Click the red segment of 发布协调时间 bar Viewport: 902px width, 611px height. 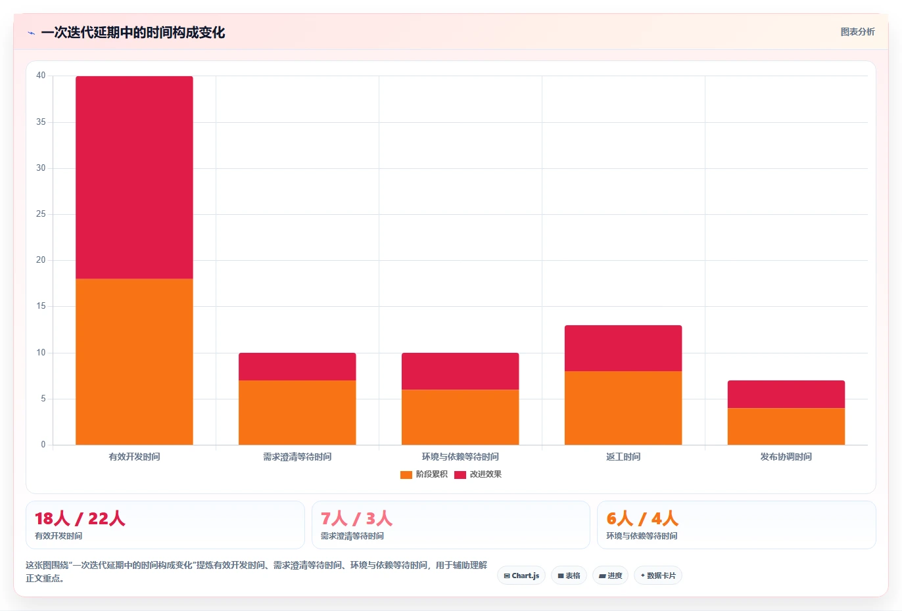tap(786, 394)
